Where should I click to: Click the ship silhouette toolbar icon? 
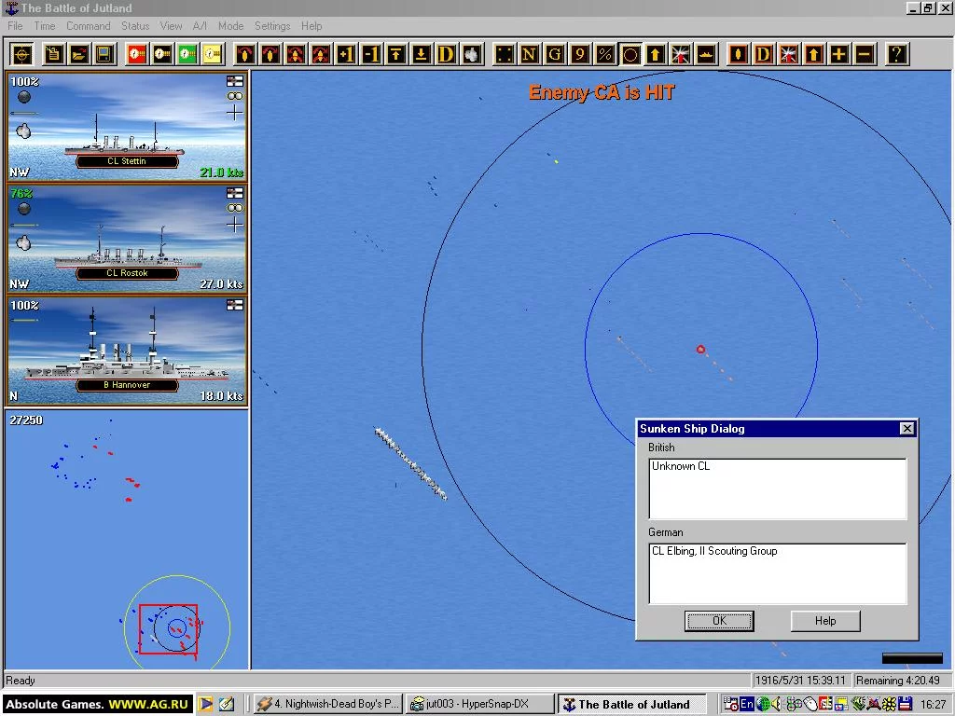coord(706,54)
